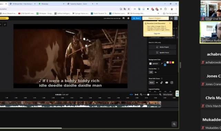Open the project settings gear icon
This screenshot has height=131, width=221.
[128, 18]
